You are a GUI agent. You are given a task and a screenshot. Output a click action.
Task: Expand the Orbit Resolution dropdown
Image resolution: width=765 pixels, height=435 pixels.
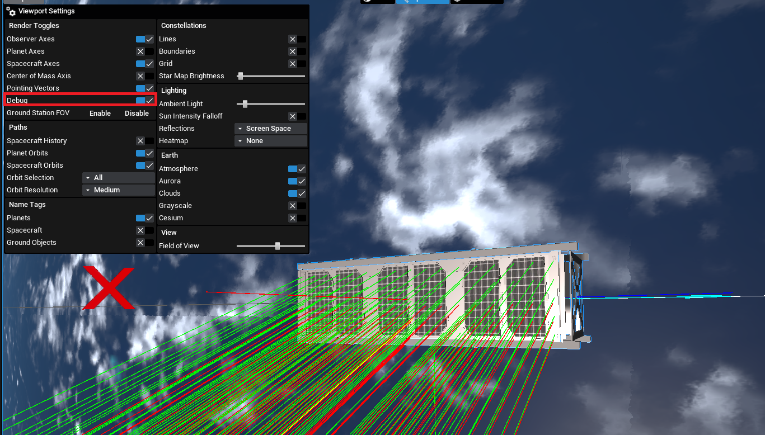click(x=118, y=190)
